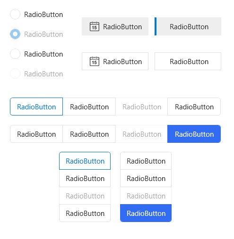
Task: Click calendar icon in gray filled RadioButton
Action: 95,26
